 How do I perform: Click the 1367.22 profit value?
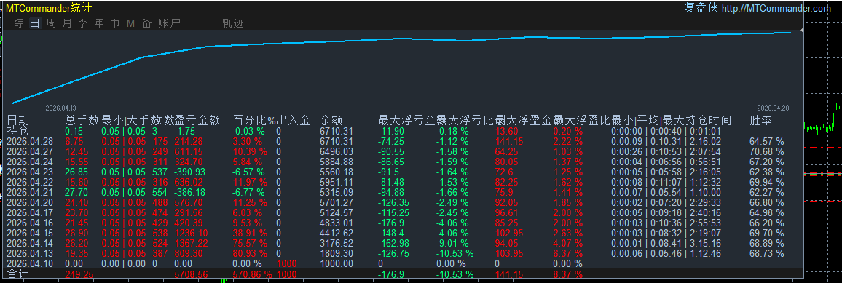191,243
